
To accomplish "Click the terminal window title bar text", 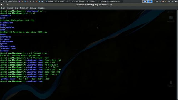I will pyautogui.click(x=94, y=5).
